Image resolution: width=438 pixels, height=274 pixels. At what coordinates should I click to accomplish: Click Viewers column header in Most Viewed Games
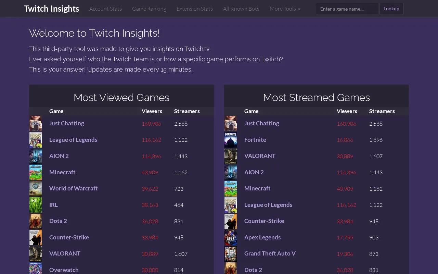coord(152,111)
